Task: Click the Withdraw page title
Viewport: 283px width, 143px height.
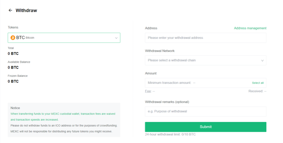Action: point(26,11)
